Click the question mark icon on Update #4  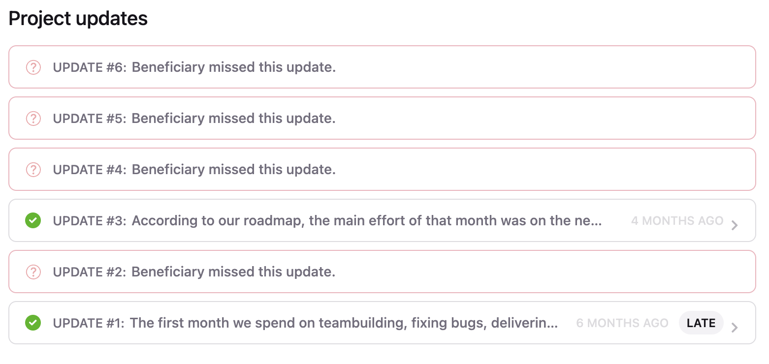(x=33, y=169)
